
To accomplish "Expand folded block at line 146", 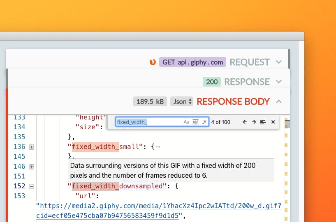I will [x=32, y=167].
